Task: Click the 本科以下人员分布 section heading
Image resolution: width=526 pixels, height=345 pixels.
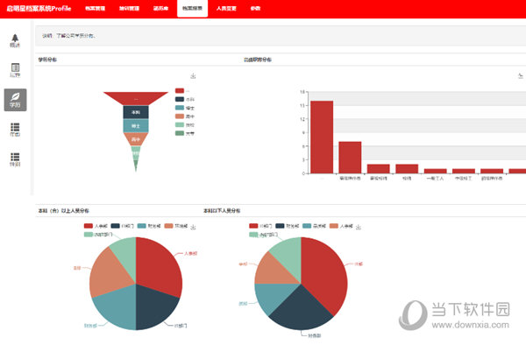Action: pyautogui.click(x=222, y=211)
